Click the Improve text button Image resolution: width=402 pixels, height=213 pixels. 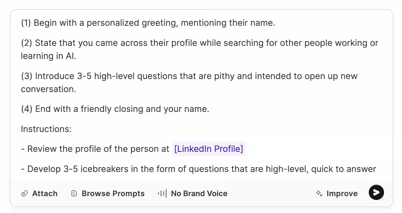point(342,193)
